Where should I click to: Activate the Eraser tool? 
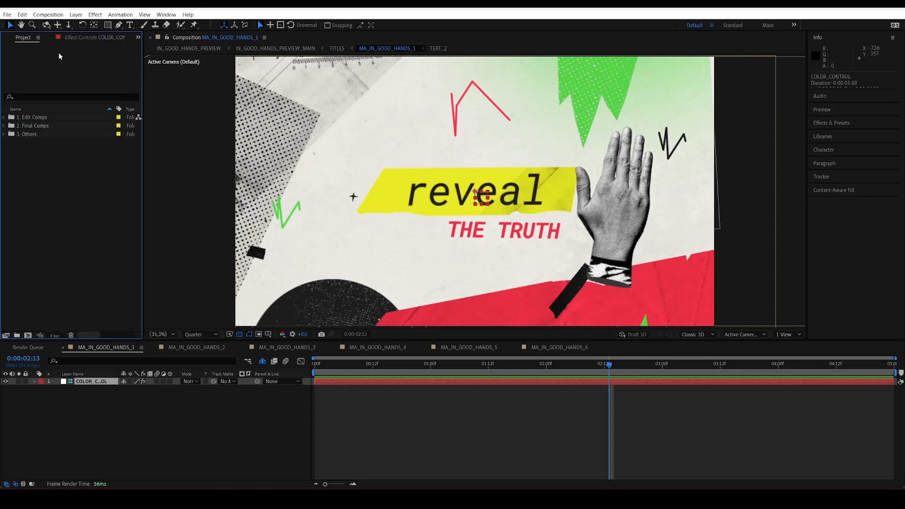[166, 25]
